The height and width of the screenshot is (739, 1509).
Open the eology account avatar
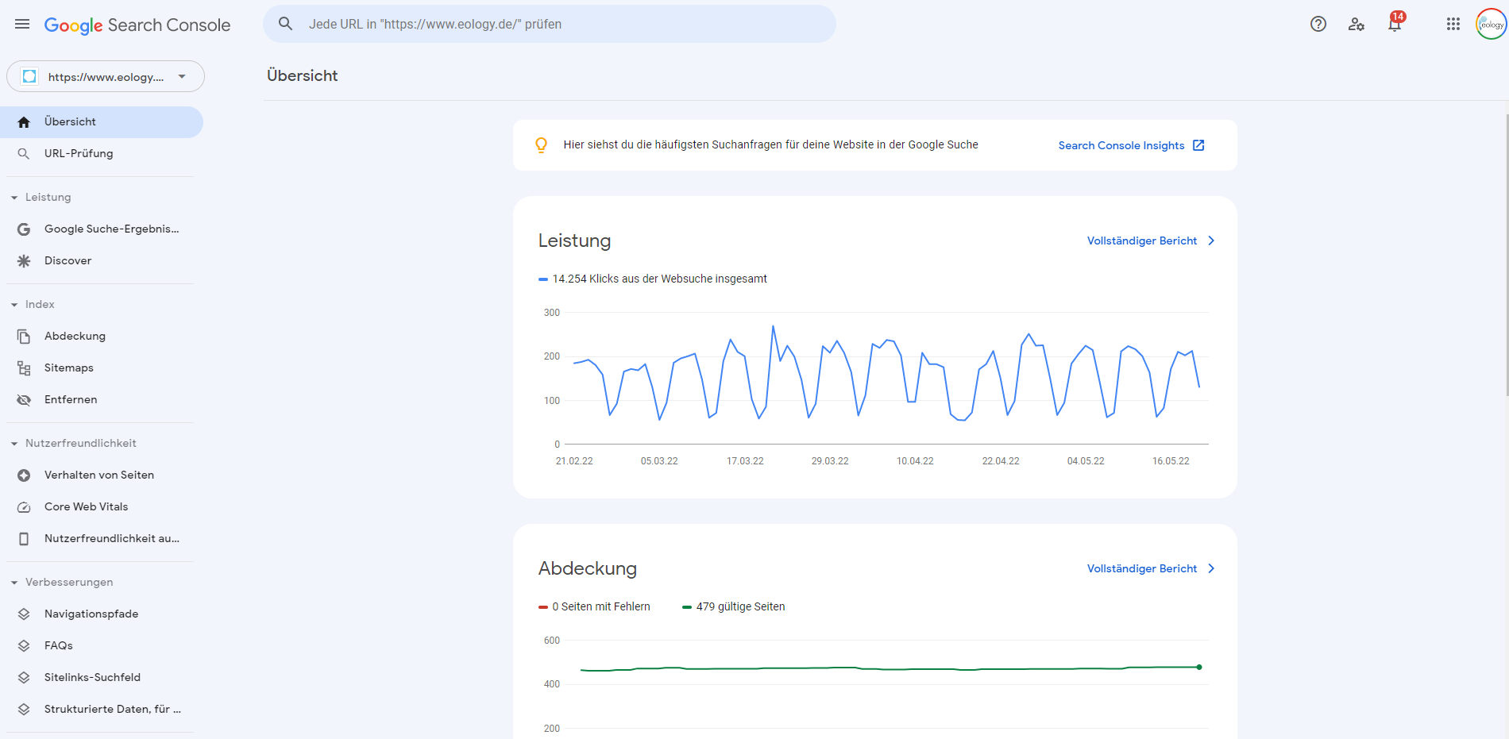(x=1491, y=24)
